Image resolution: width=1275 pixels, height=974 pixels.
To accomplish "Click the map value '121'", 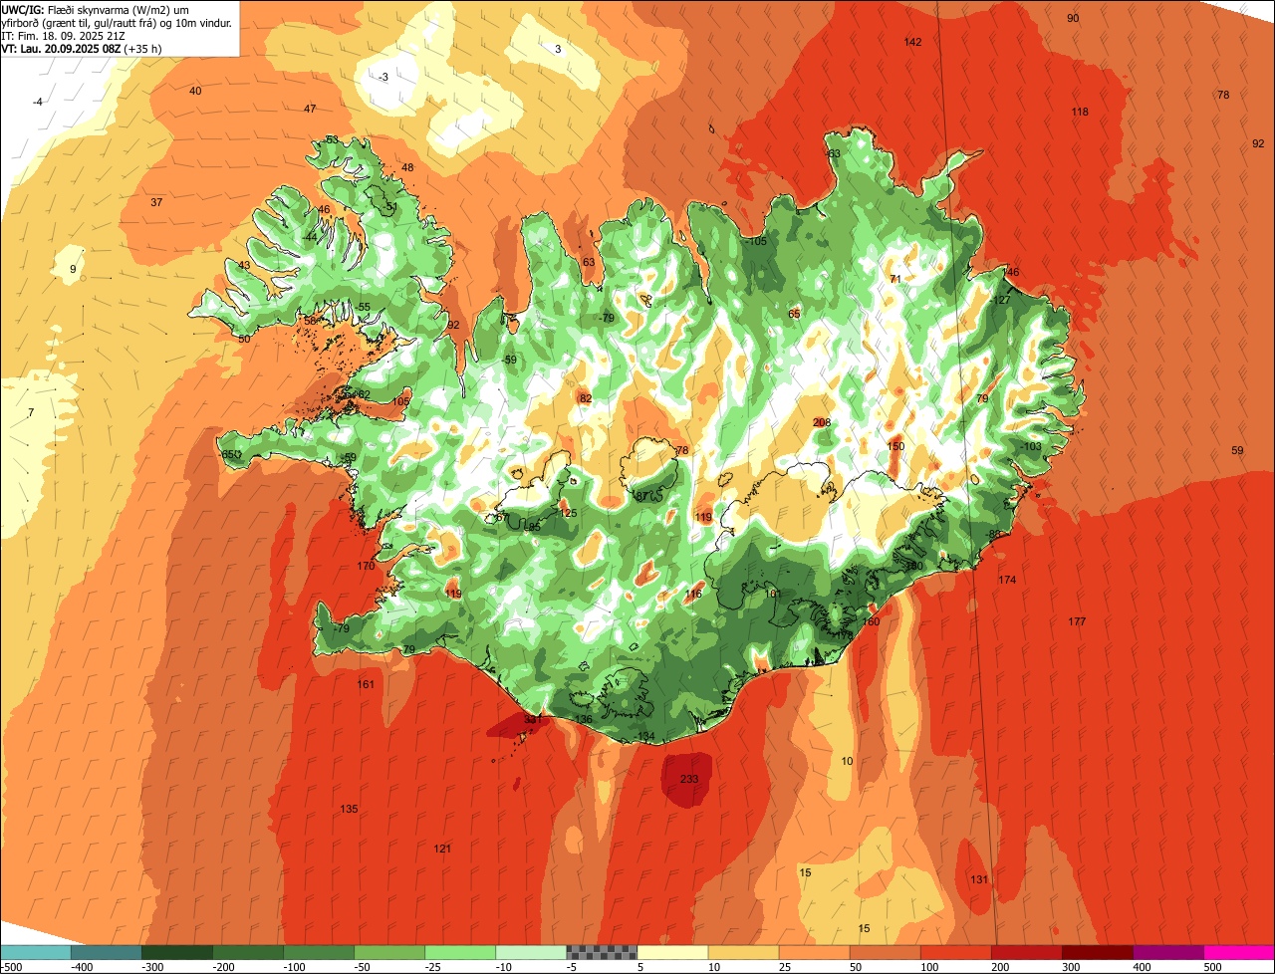I will [x=442, y=849].
